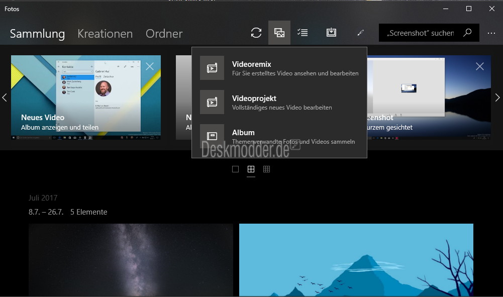Choose Album from the create menu
This screenshot has width=503, height=297.
tap(279, 136)
